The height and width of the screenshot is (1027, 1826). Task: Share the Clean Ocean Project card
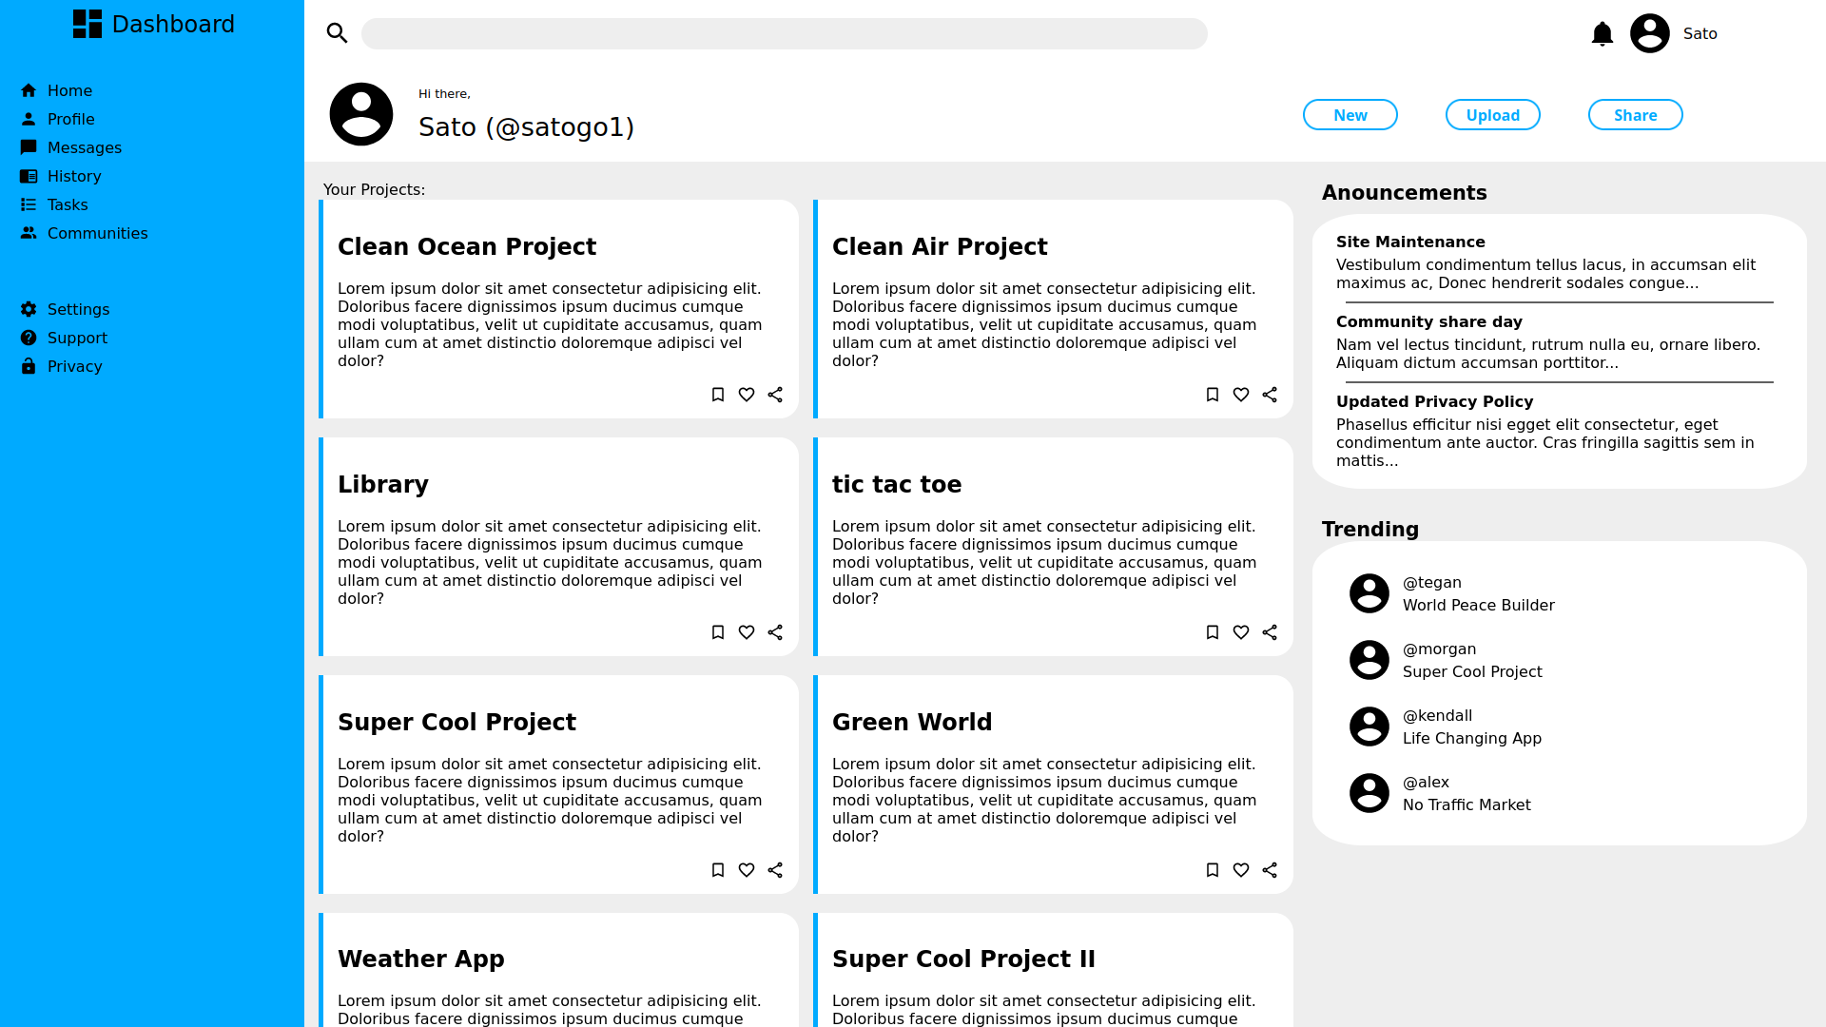point(775,395)
